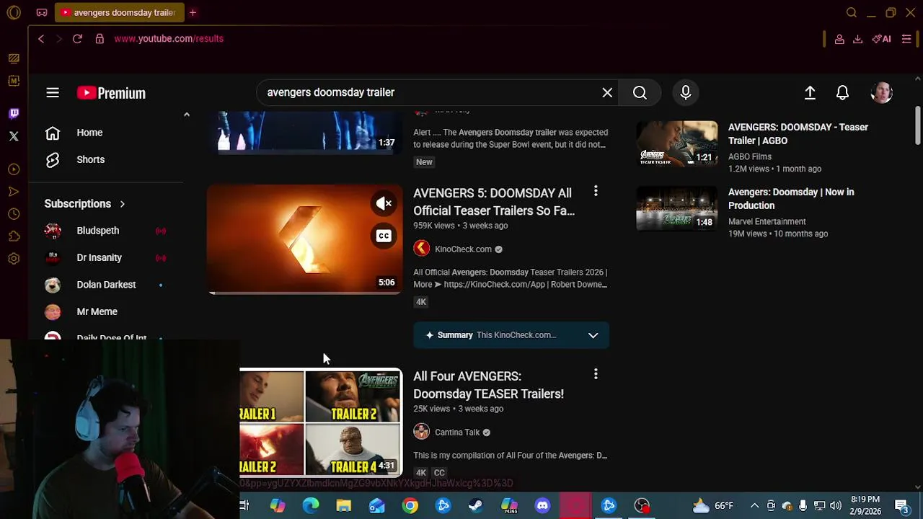The height and width of the screenshot is (519, 923).
Task: Open the Windows notification center
Action: tap(901, 505)
